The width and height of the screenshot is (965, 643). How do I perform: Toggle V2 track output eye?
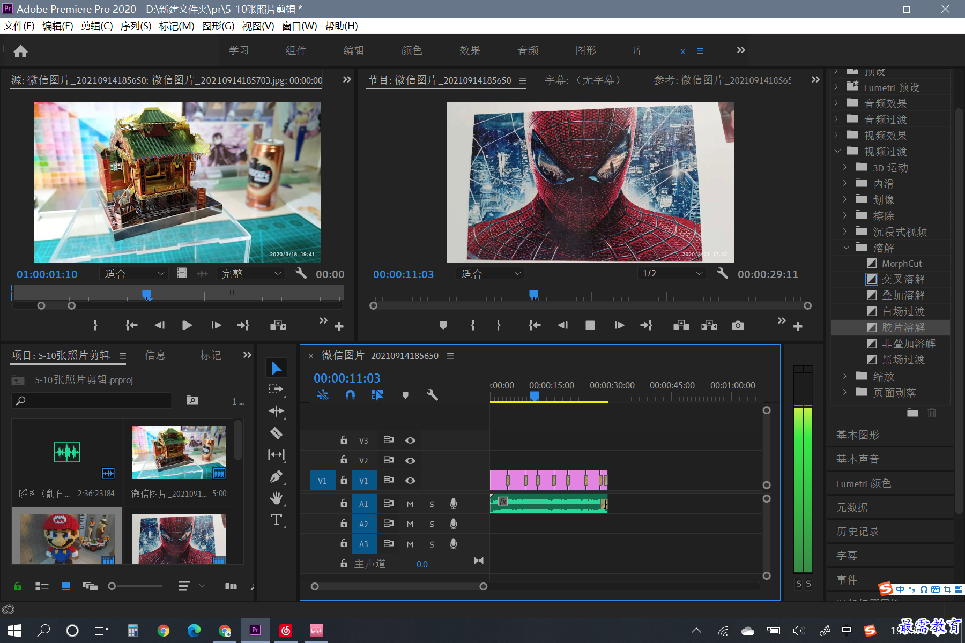coord(410,461)
